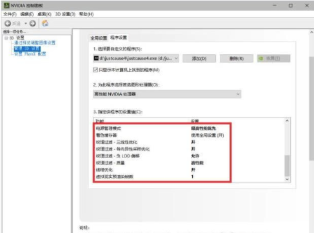Click the 删除(R) button
314x233 pixels.
[237, 59]
